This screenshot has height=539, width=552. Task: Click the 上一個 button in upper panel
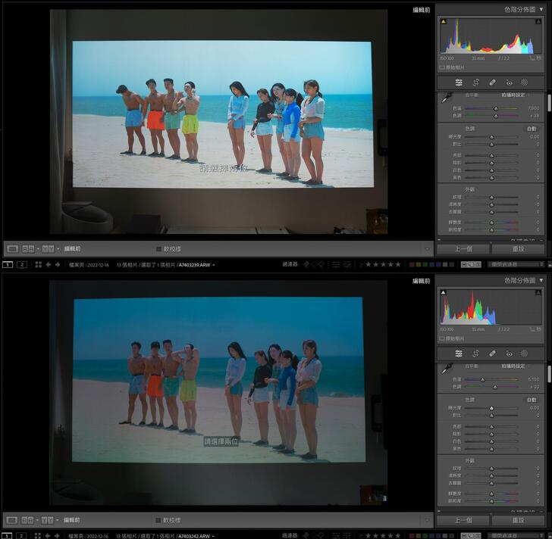click(x=464, y=248)
